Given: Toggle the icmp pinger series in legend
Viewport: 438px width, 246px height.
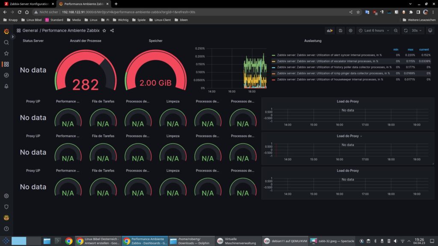Looking at the screenshot, I should click(333, 73).
